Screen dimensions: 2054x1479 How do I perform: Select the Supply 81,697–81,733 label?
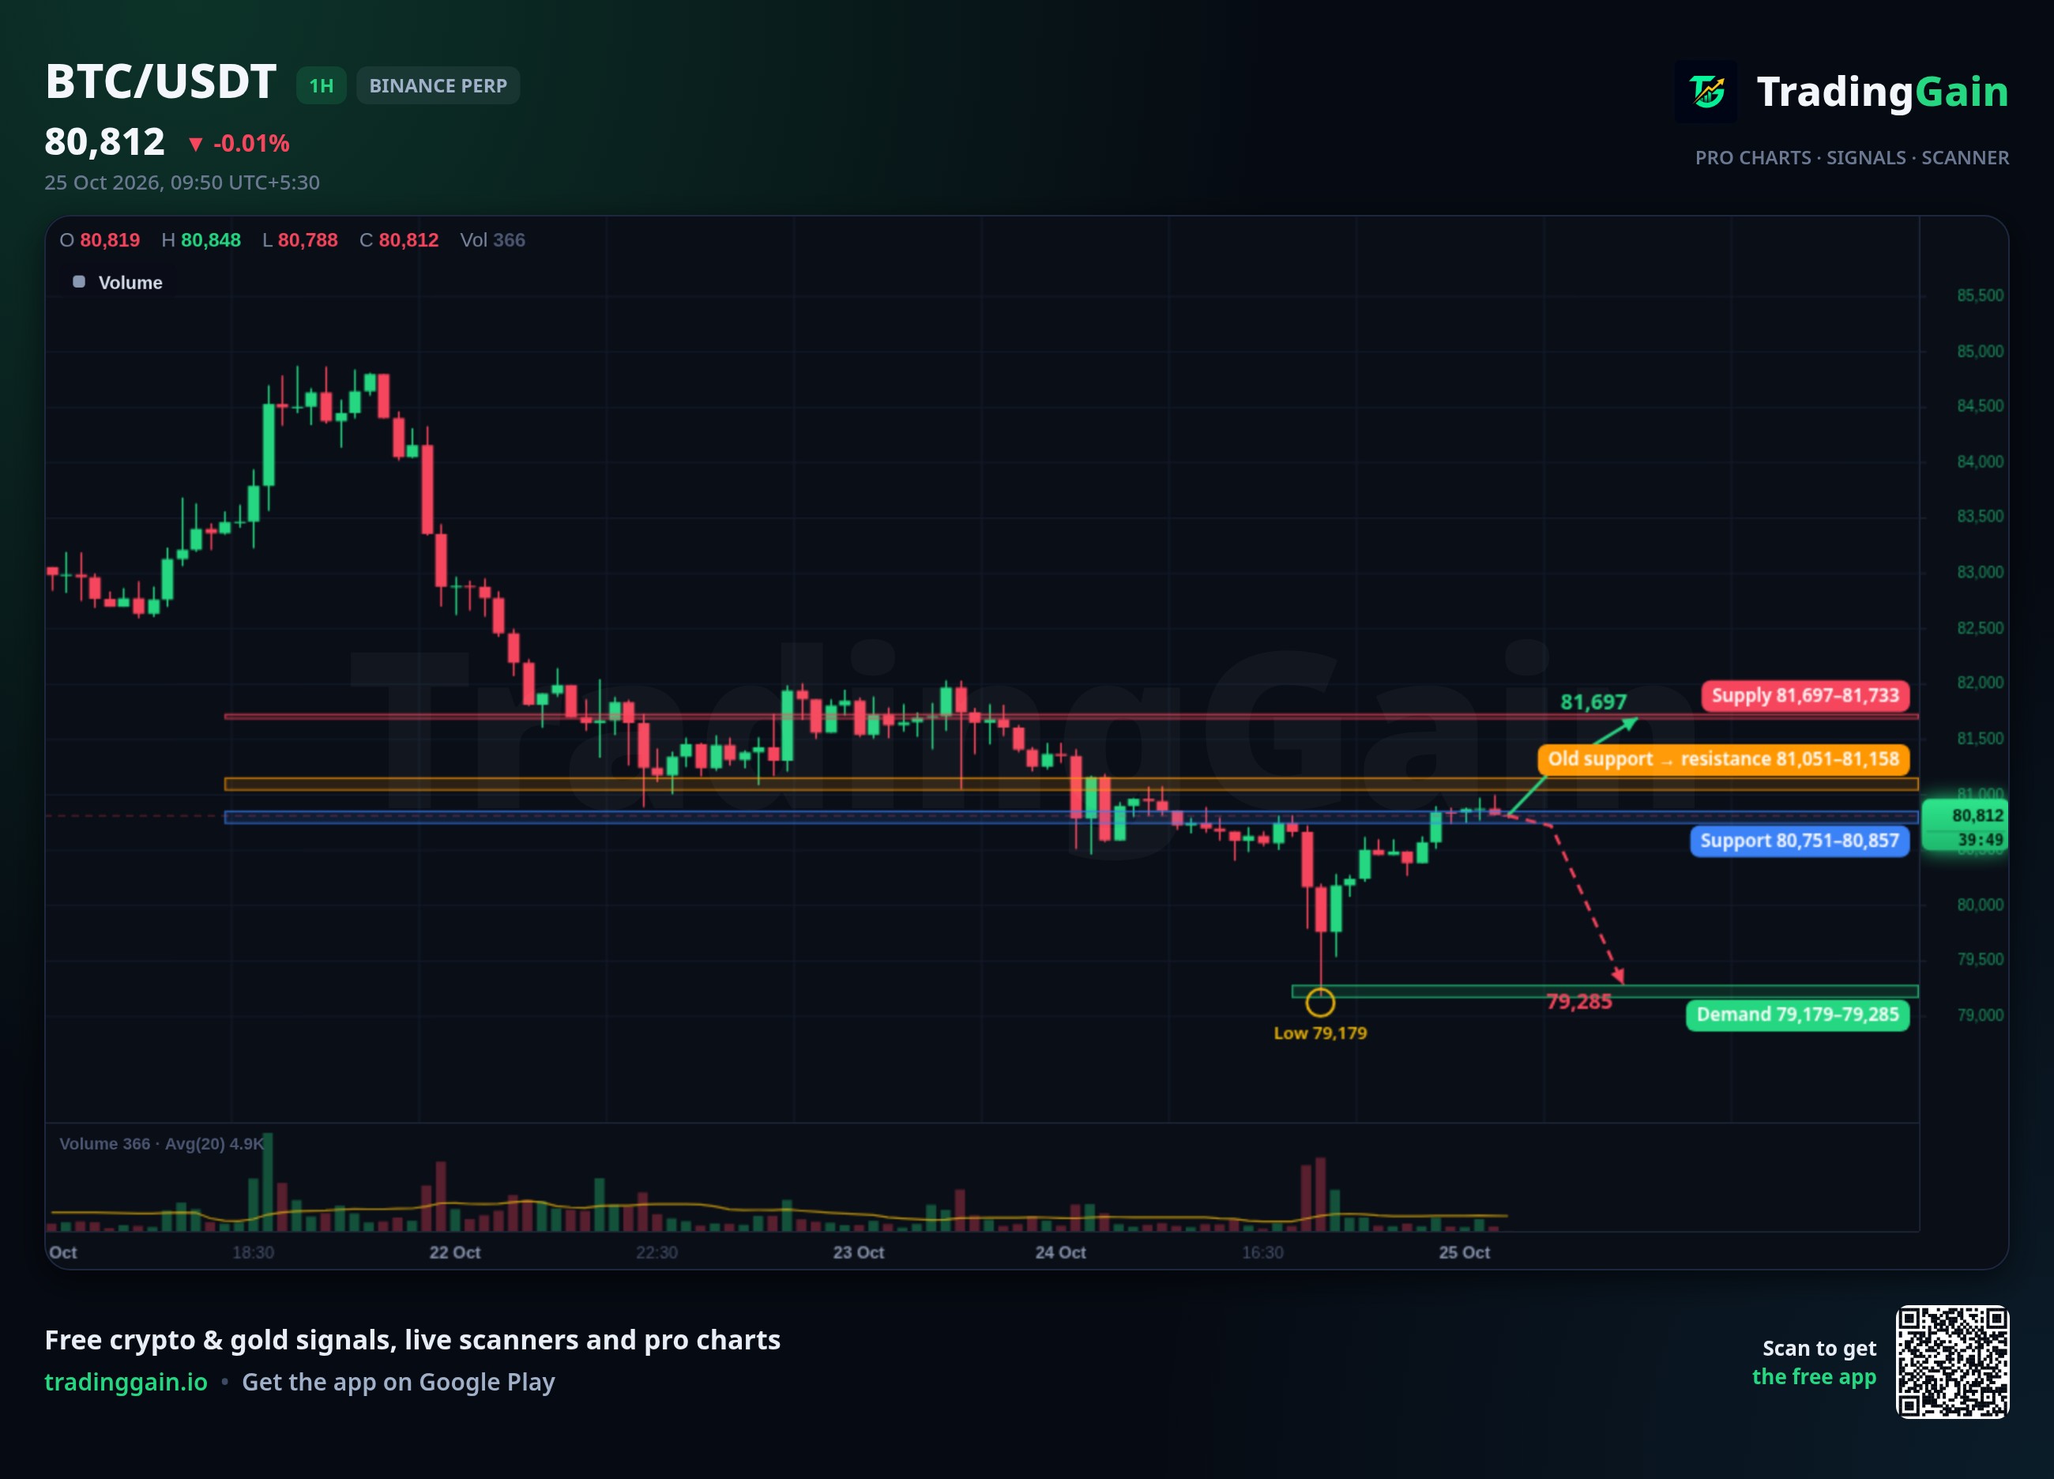click(x=1805, y=695)
